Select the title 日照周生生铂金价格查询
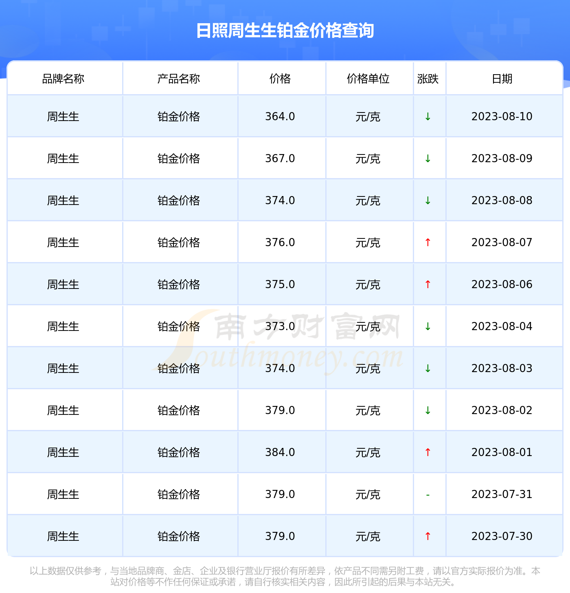 pyautogui.click(x=285, y=31)
